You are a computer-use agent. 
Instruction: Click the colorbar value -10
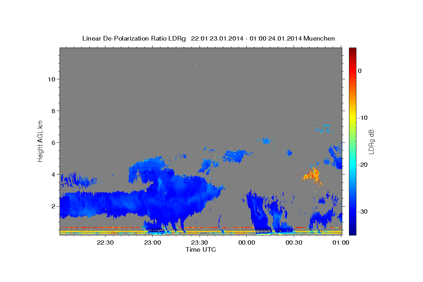pyautogui.click(x=363, y=118)
